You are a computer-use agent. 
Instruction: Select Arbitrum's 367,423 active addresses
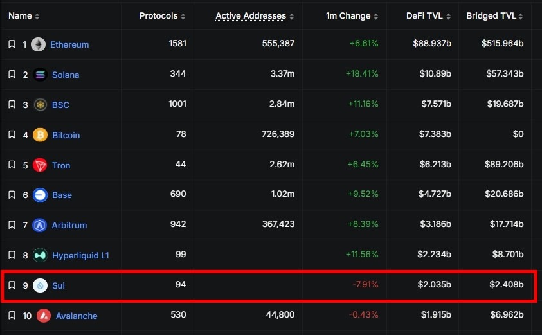tap(278, 224)
